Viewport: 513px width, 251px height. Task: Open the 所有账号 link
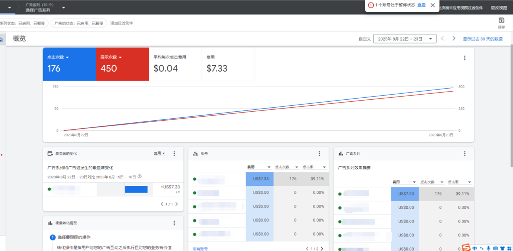tap(200, 249)
